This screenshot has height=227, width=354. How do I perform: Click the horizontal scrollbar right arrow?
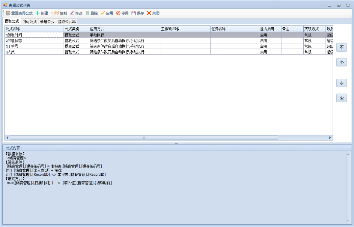click(330, 138)
